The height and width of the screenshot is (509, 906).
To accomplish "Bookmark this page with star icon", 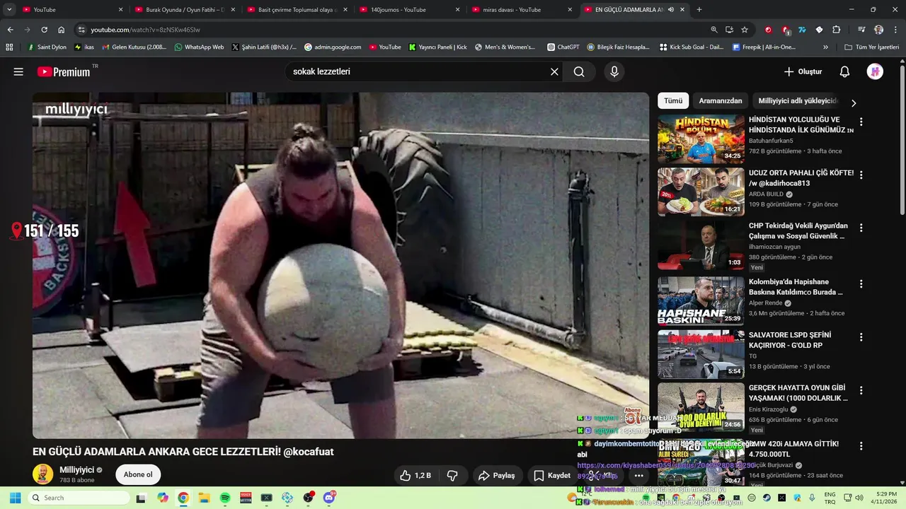I will pyautogui.click(x=745, y=30).
